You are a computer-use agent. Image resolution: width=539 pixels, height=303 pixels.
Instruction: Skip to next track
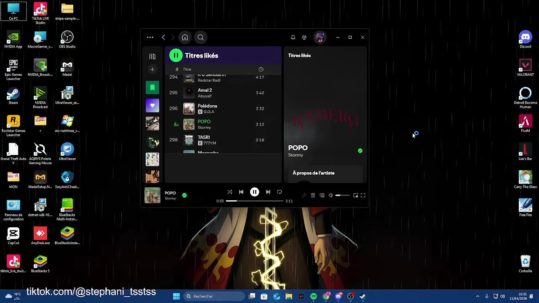(268, 192)
